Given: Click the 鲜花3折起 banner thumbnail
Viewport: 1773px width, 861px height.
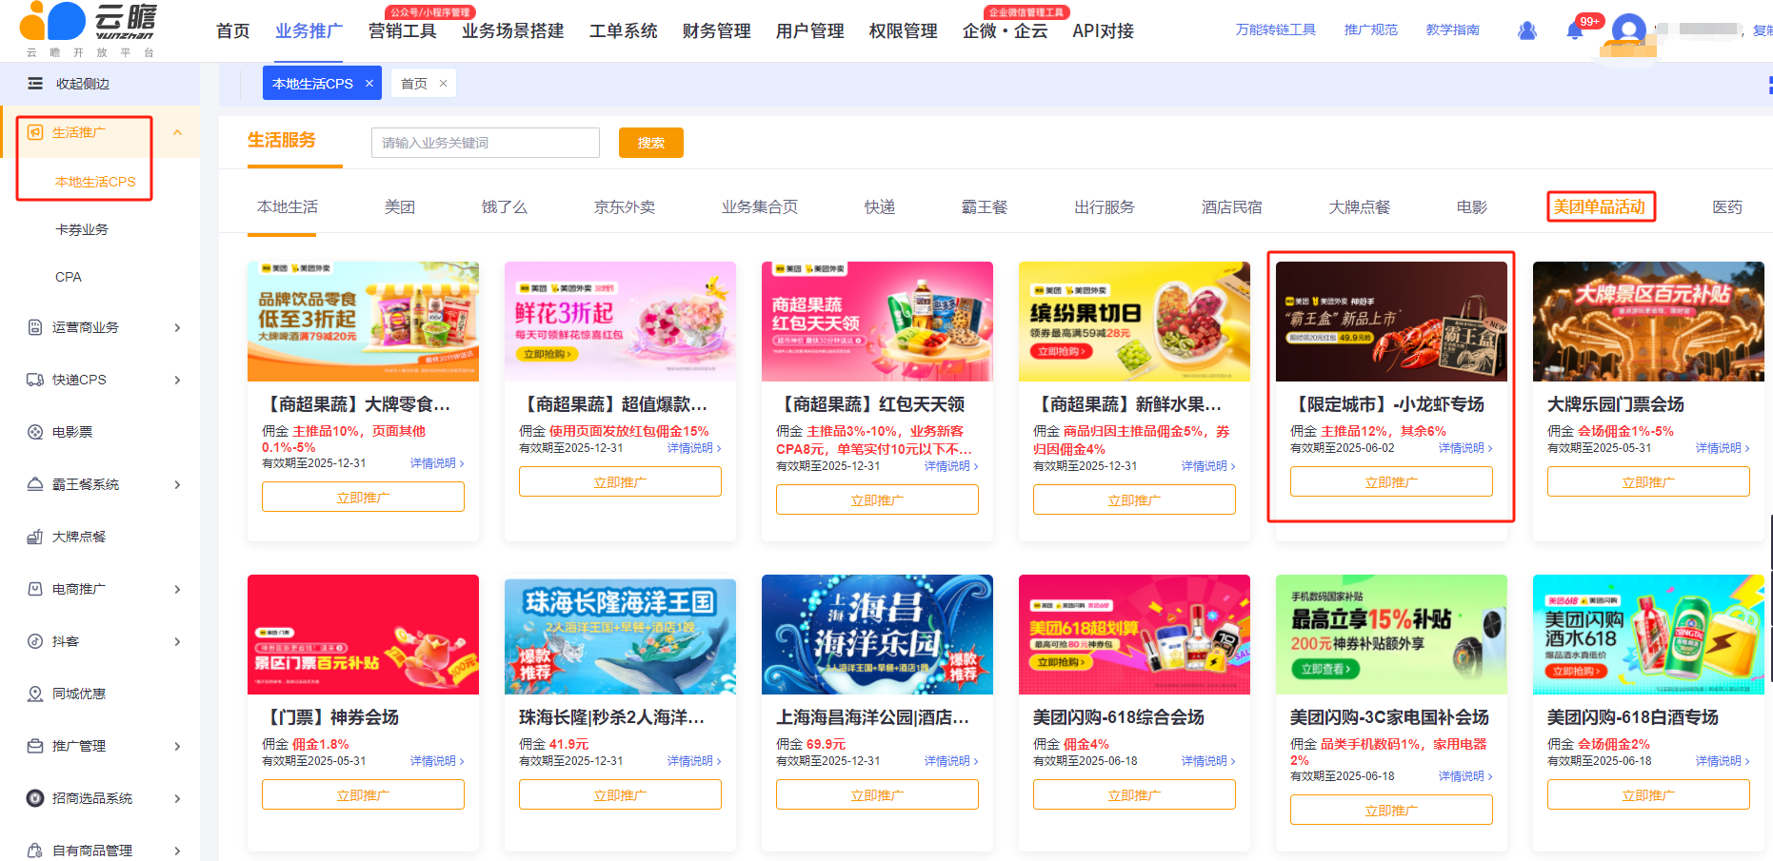Looking at the screenshot, I should [x=620, y=322].
